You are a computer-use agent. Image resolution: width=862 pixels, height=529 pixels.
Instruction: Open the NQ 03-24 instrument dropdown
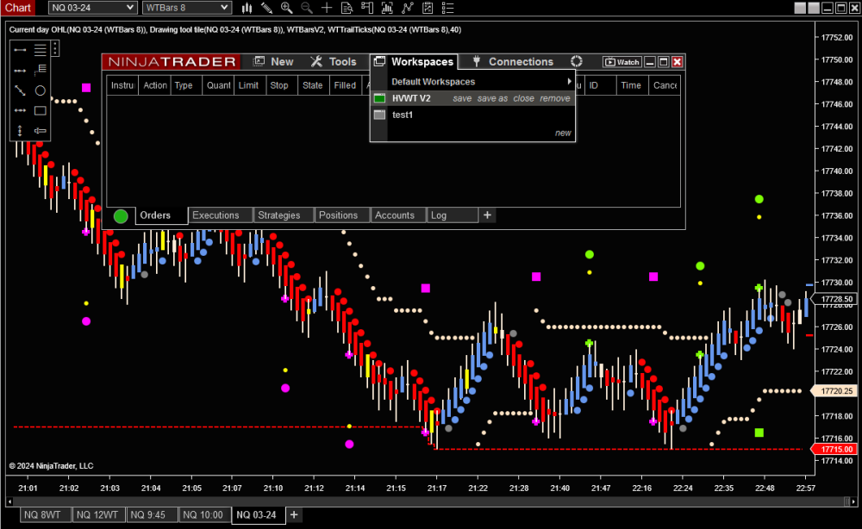click(91, 8)
